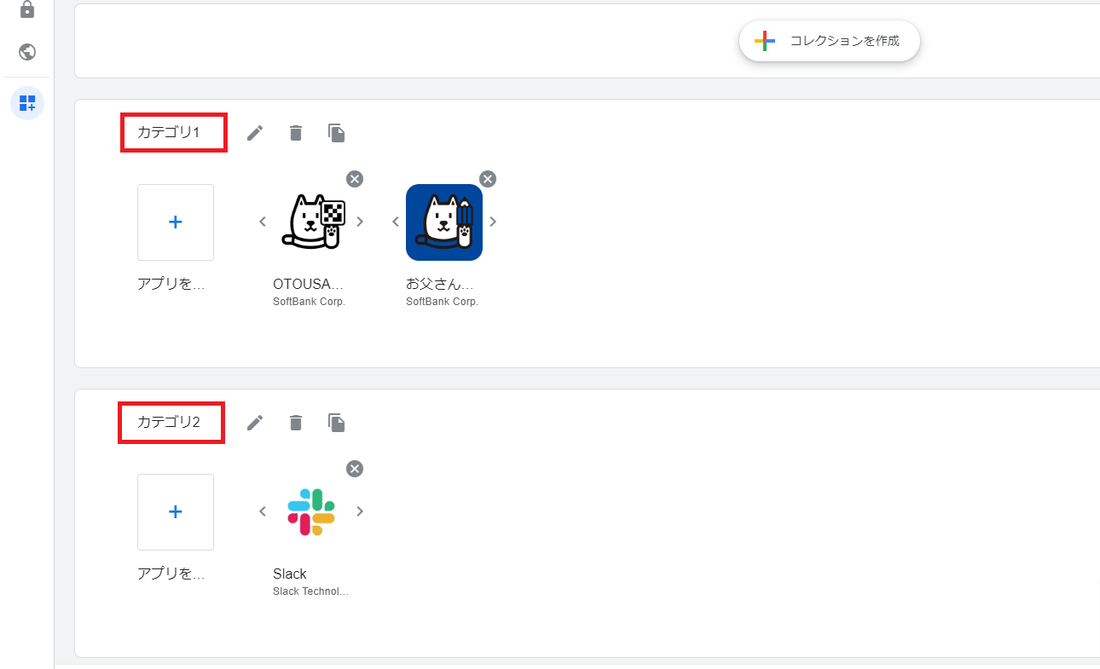Open the globe icon in sidebar
1100x669 pixels.
27,52
